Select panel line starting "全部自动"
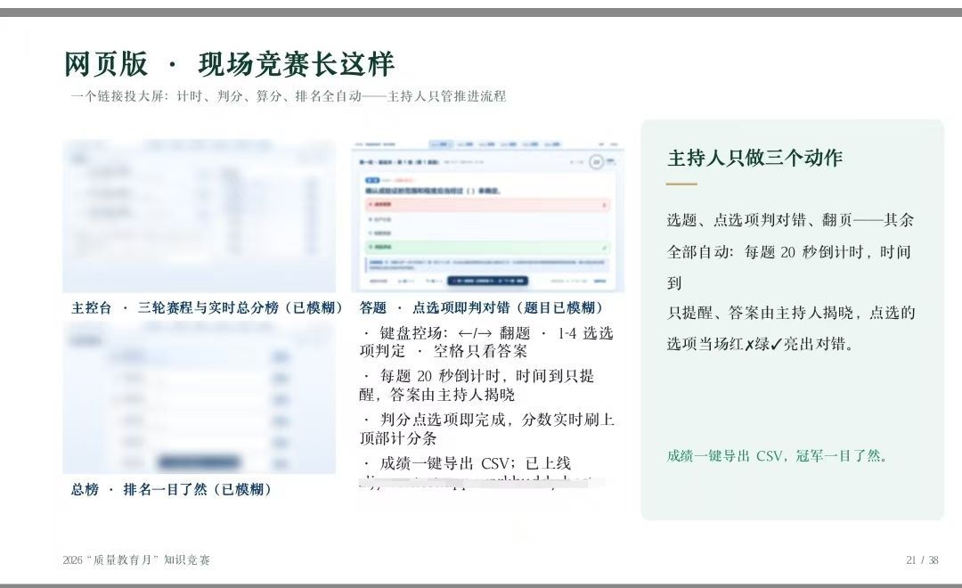The height and width of the screenshot is (588, 962). coord(788,251)
